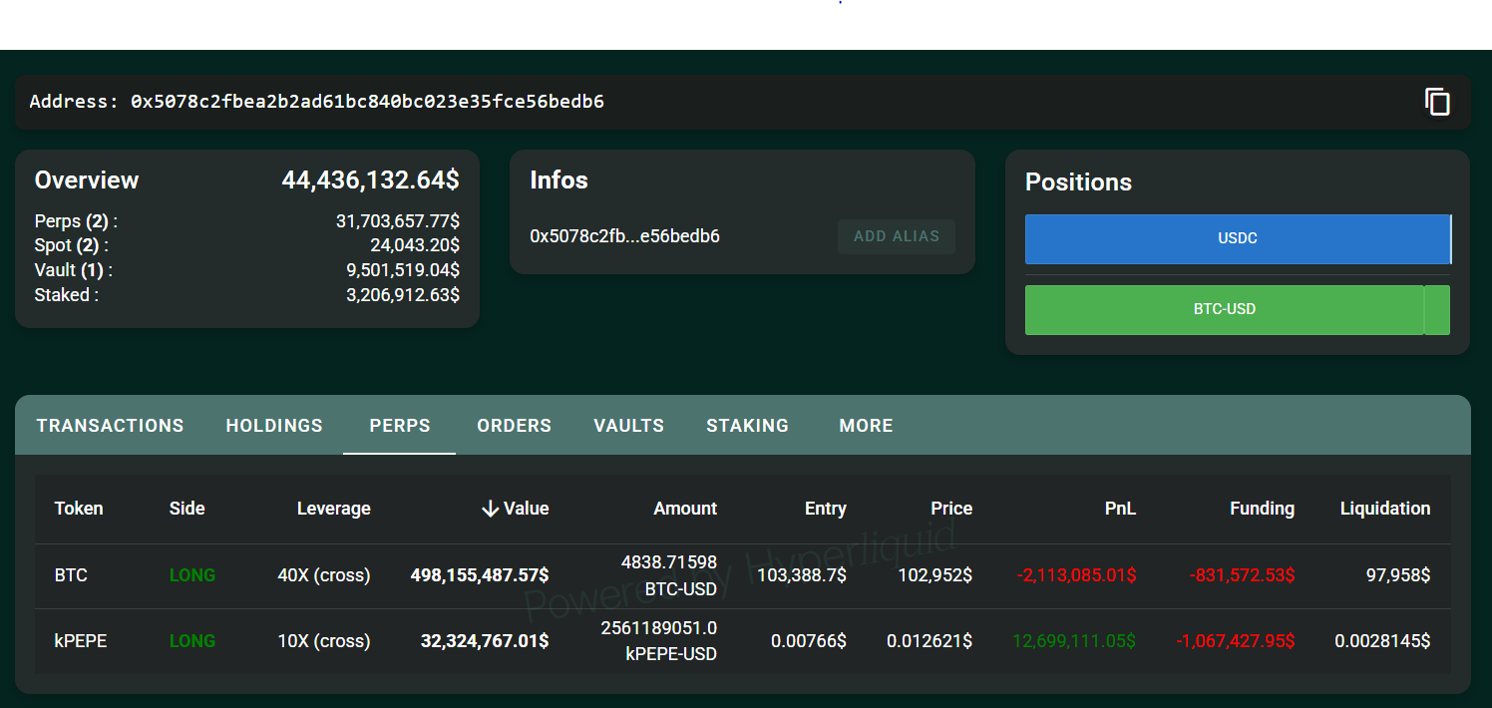Click the BTC funding -831,572.53$
The image size is (1492, 708).
[1243, 575]
